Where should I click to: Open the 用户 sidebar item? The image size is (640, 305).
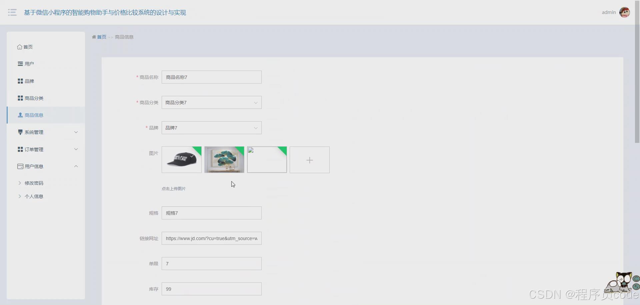coord(46,64)
